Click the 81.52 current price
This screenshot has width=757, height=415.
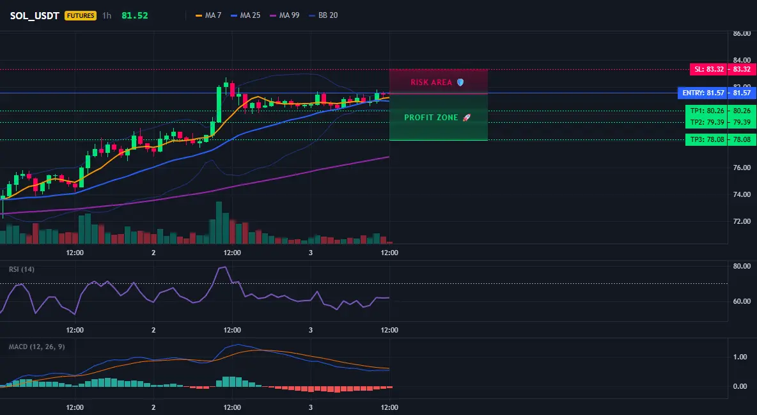coord(135,15)
